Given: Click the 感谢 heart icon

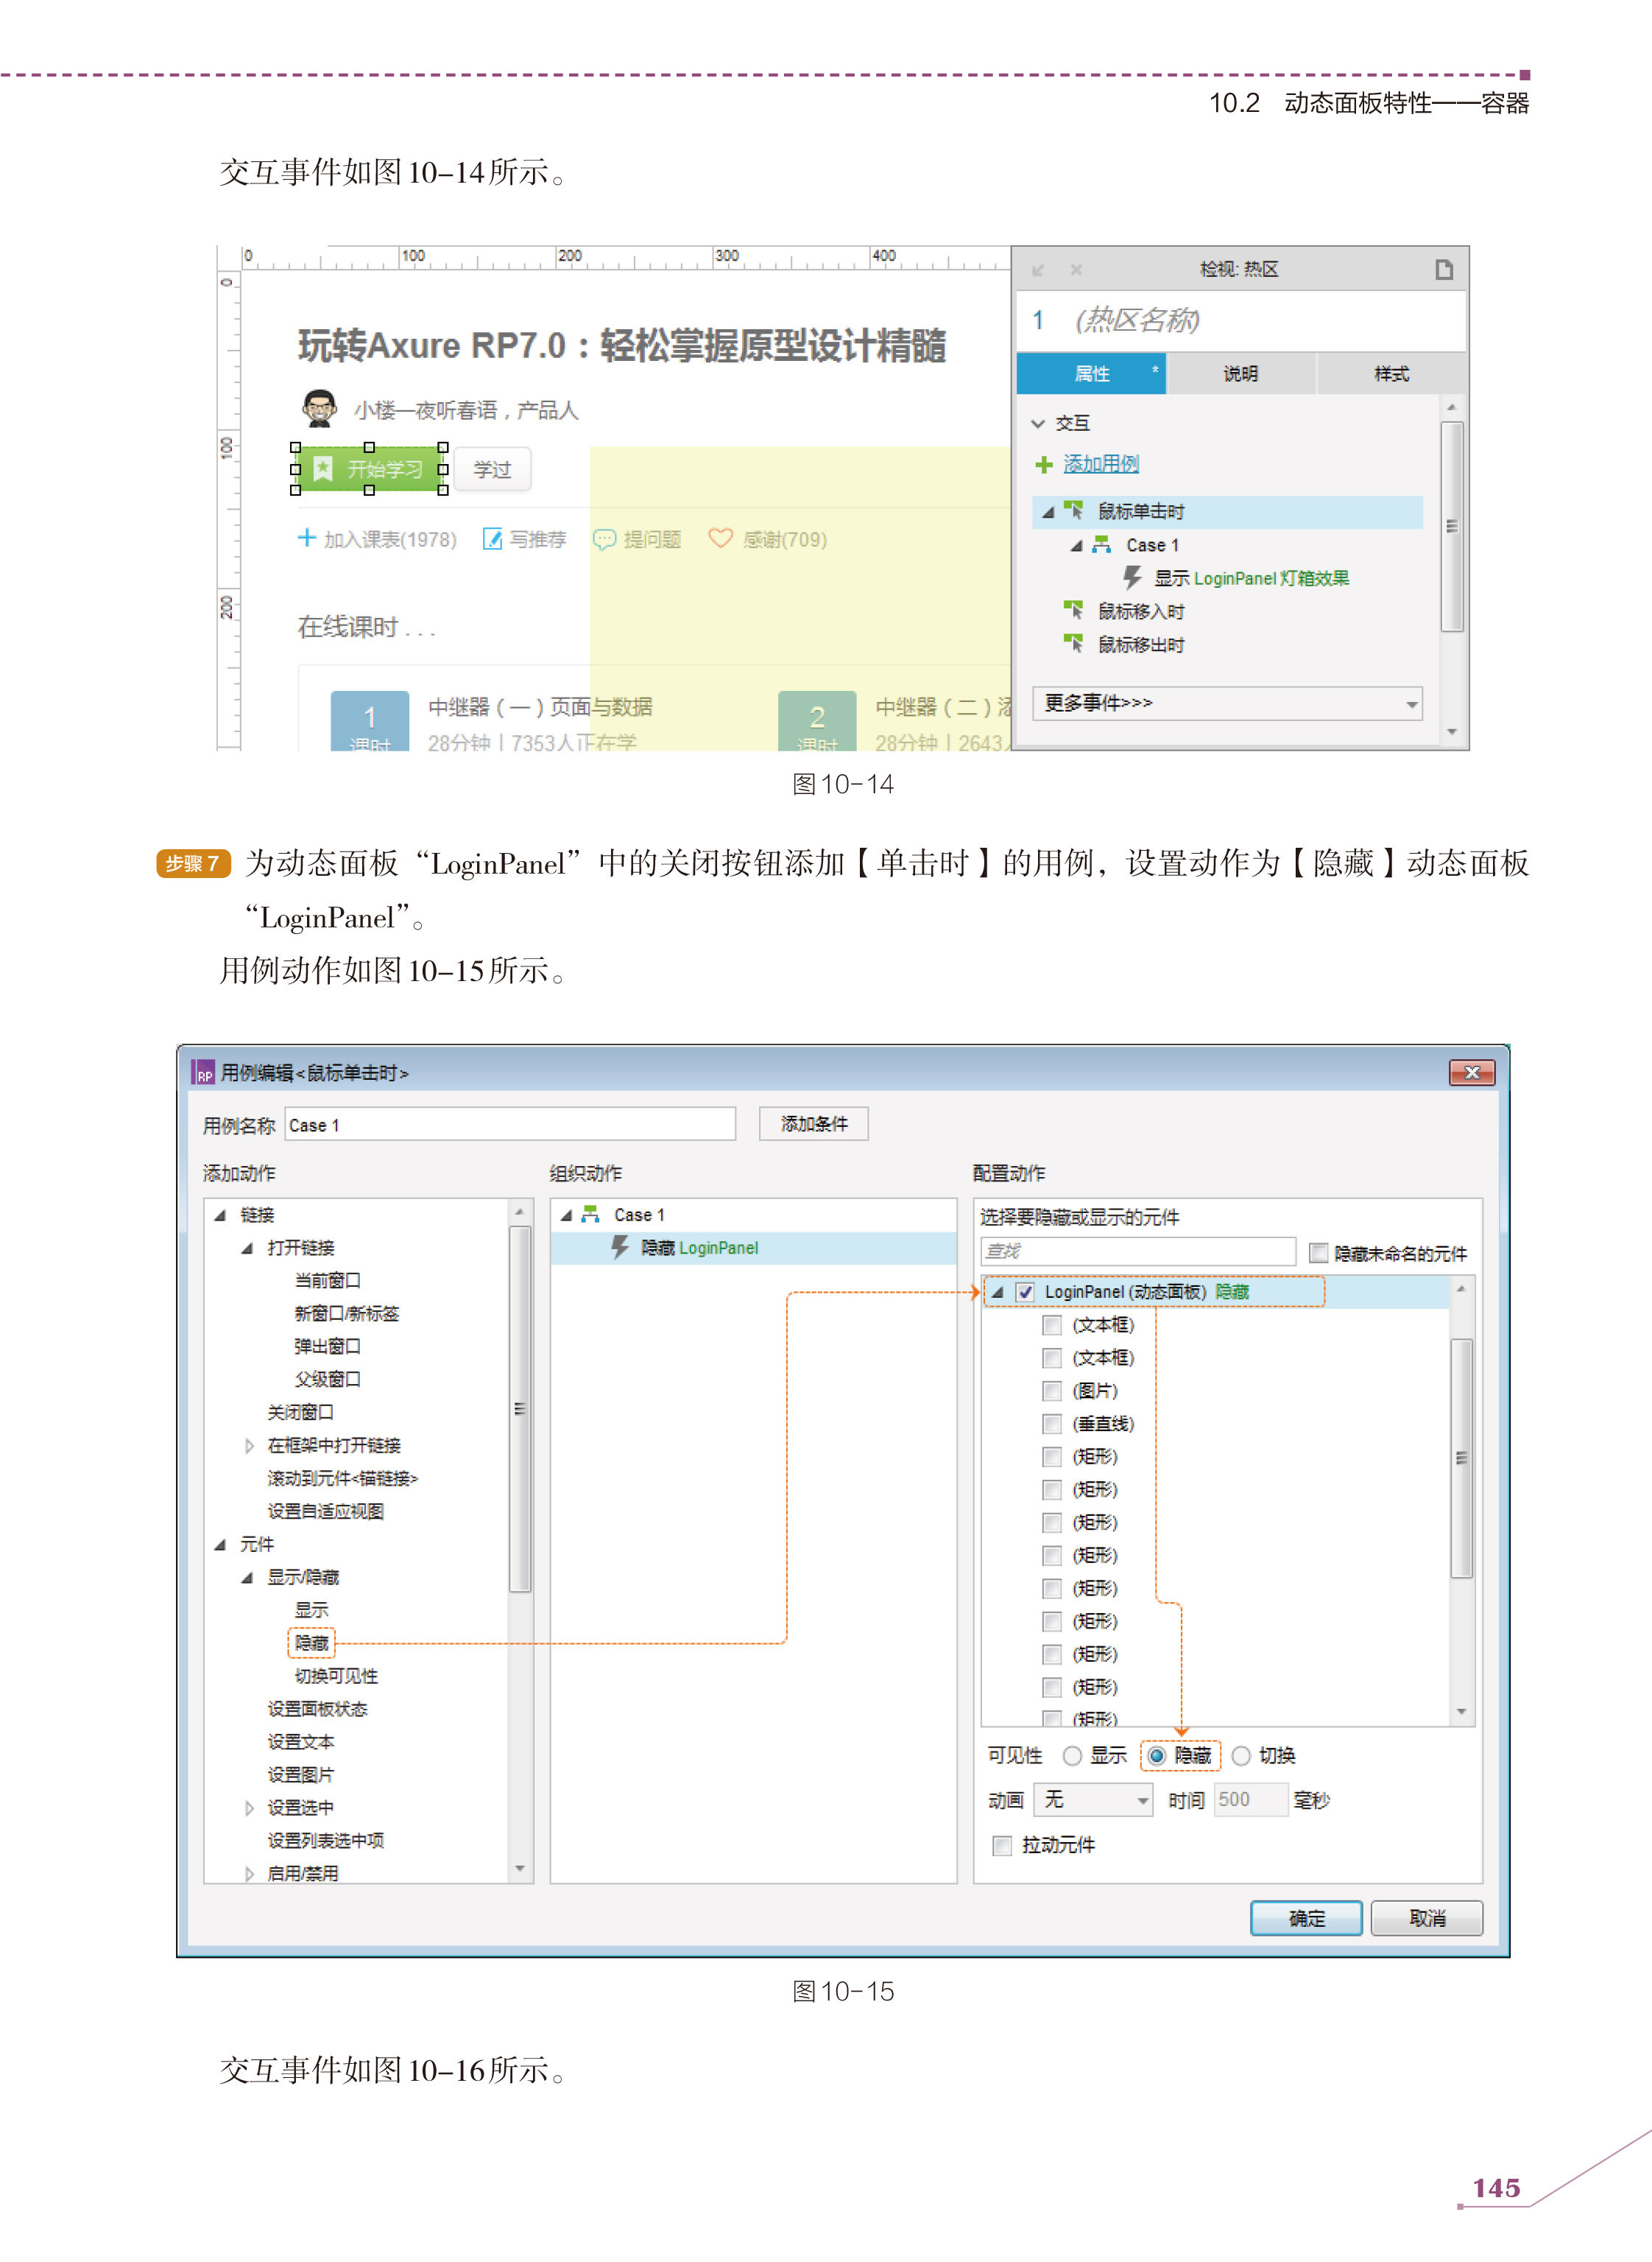Looking at the screenshot, I should pyautogui.click(x=719, y=538).
